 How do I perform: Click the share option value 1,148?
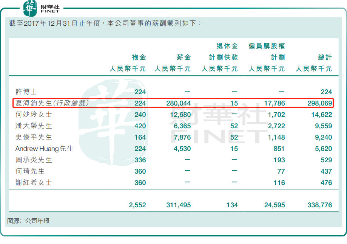click(x=276, y=137)
